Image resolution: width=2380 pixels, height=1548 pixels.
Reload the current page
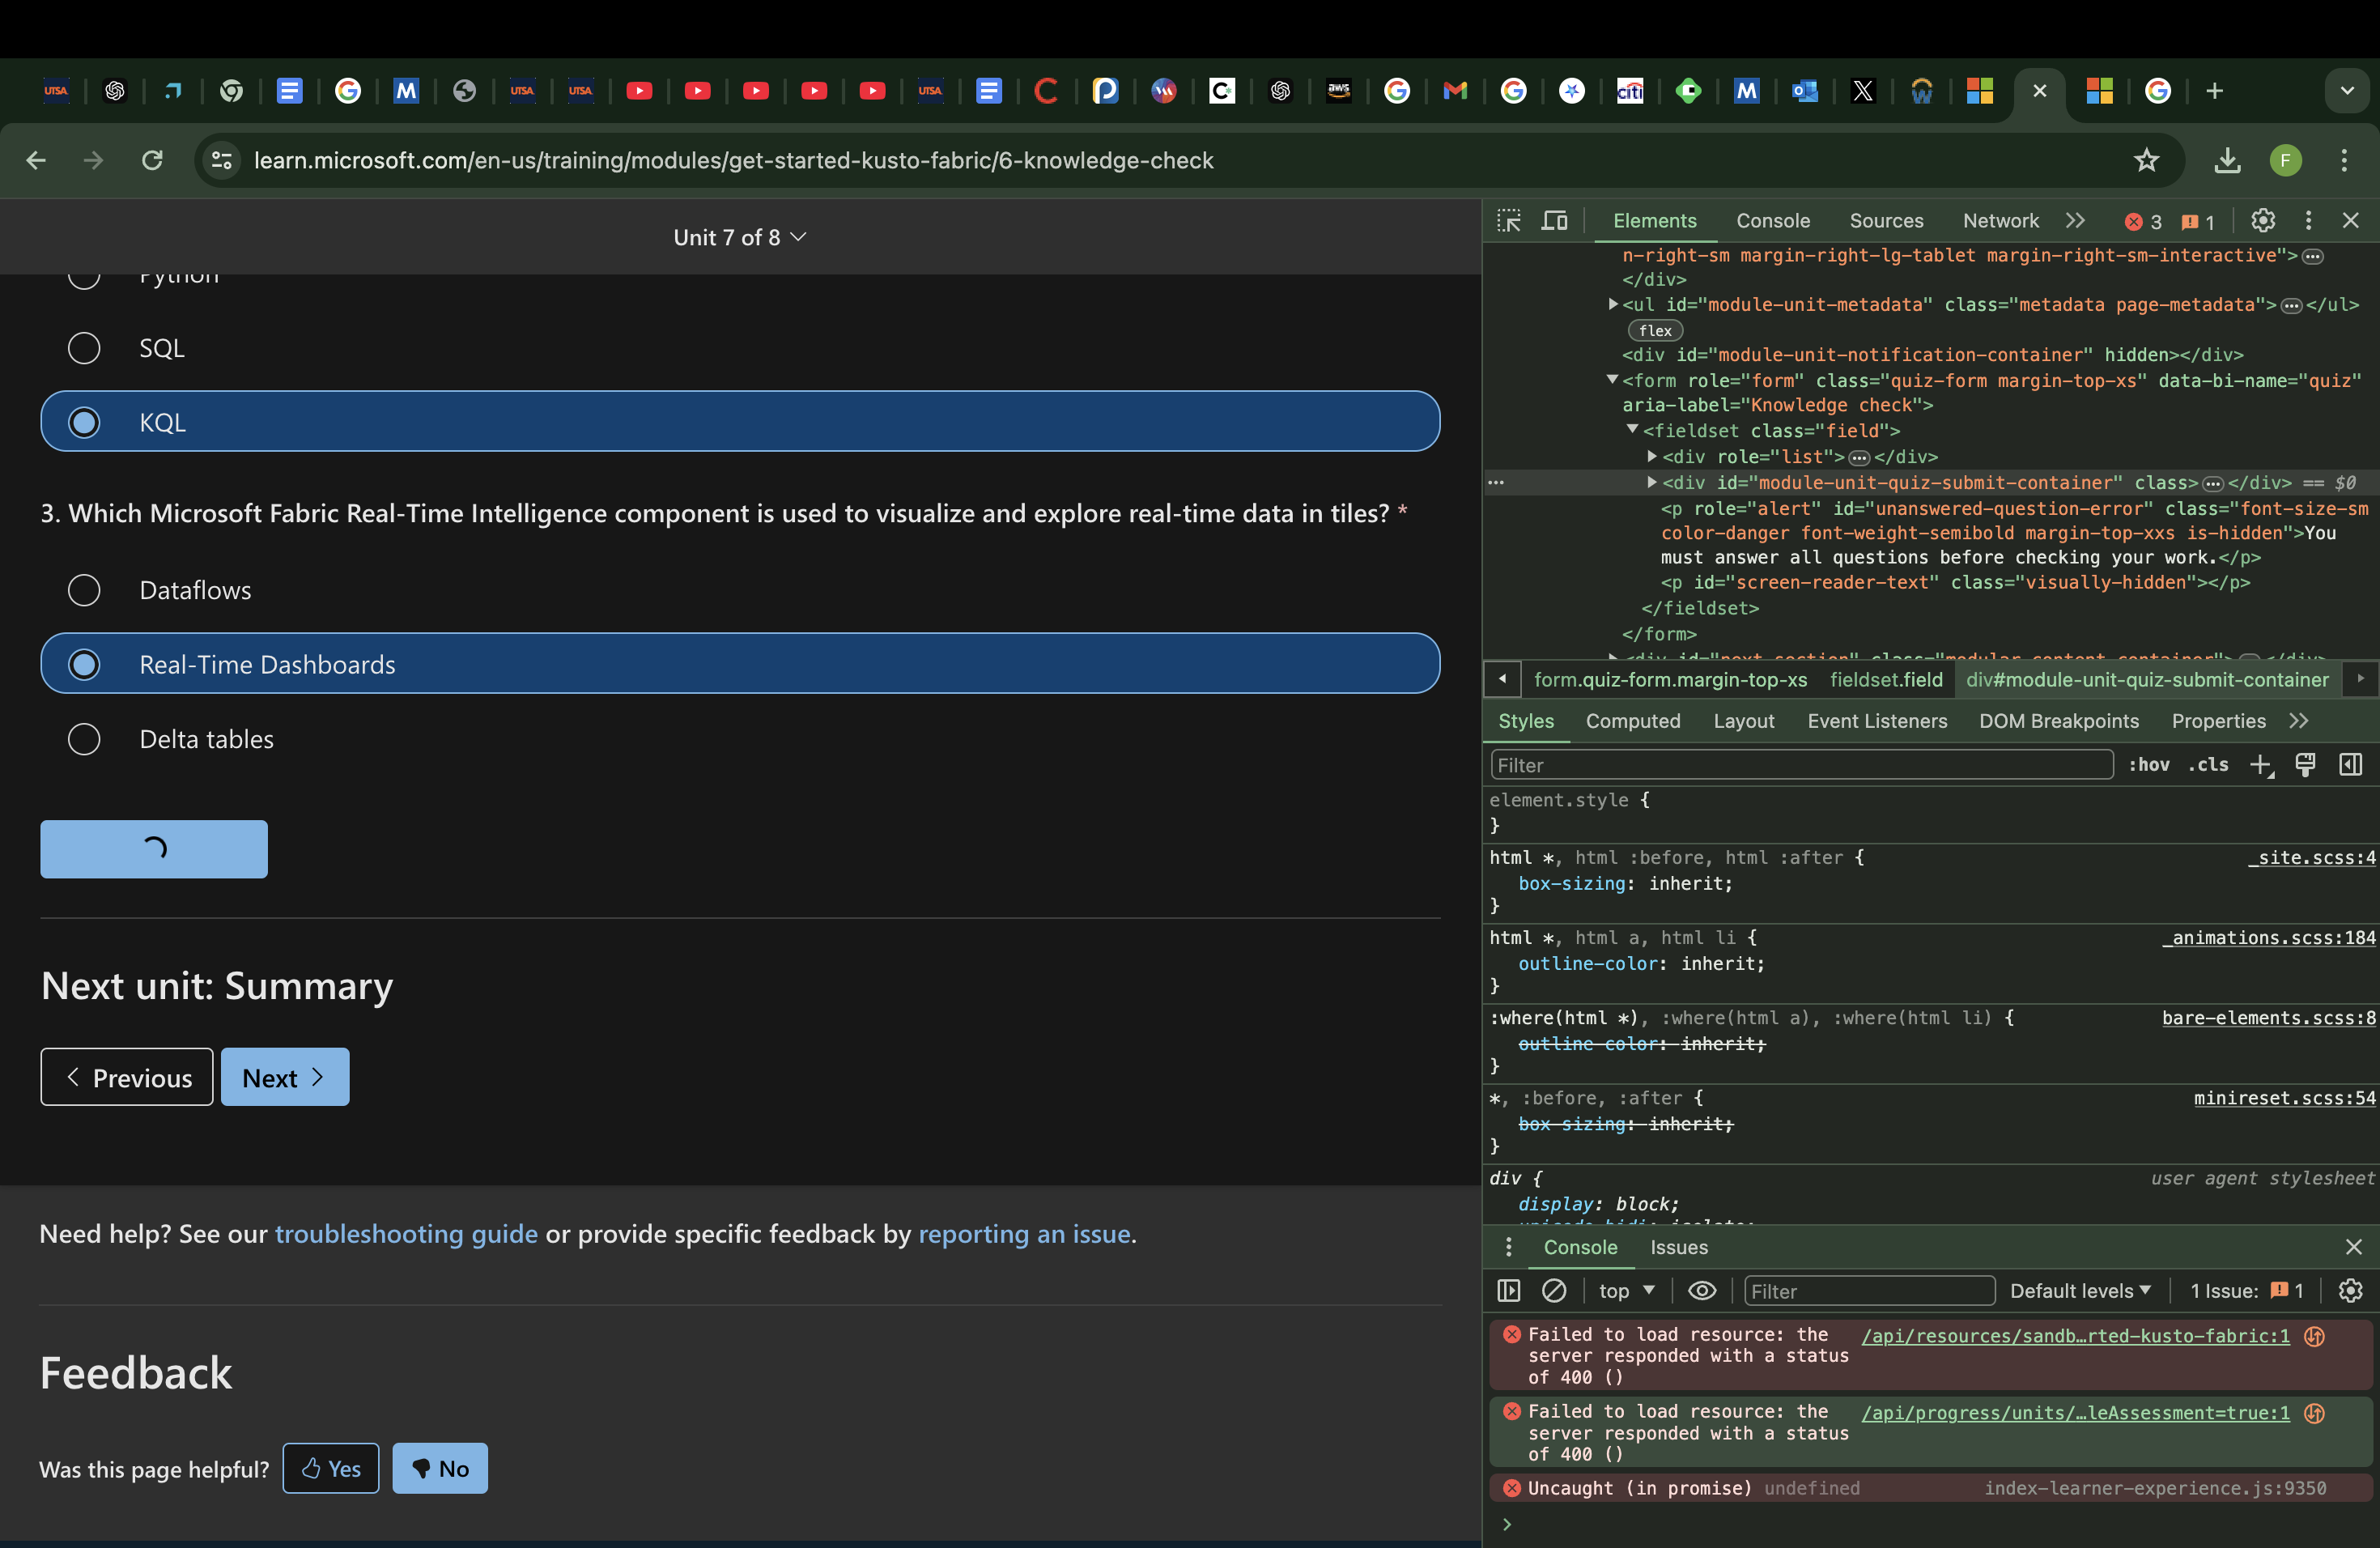tap(152, 160)
